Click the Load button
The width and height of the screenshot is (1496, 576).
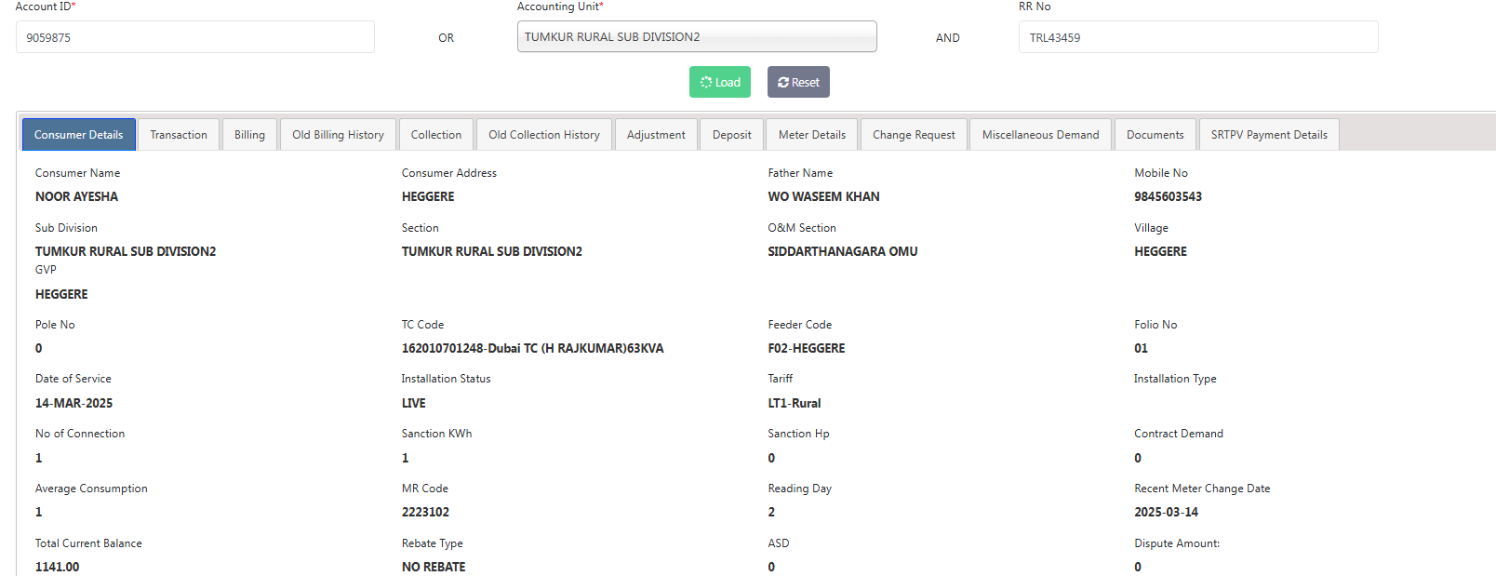click(720, 82)
